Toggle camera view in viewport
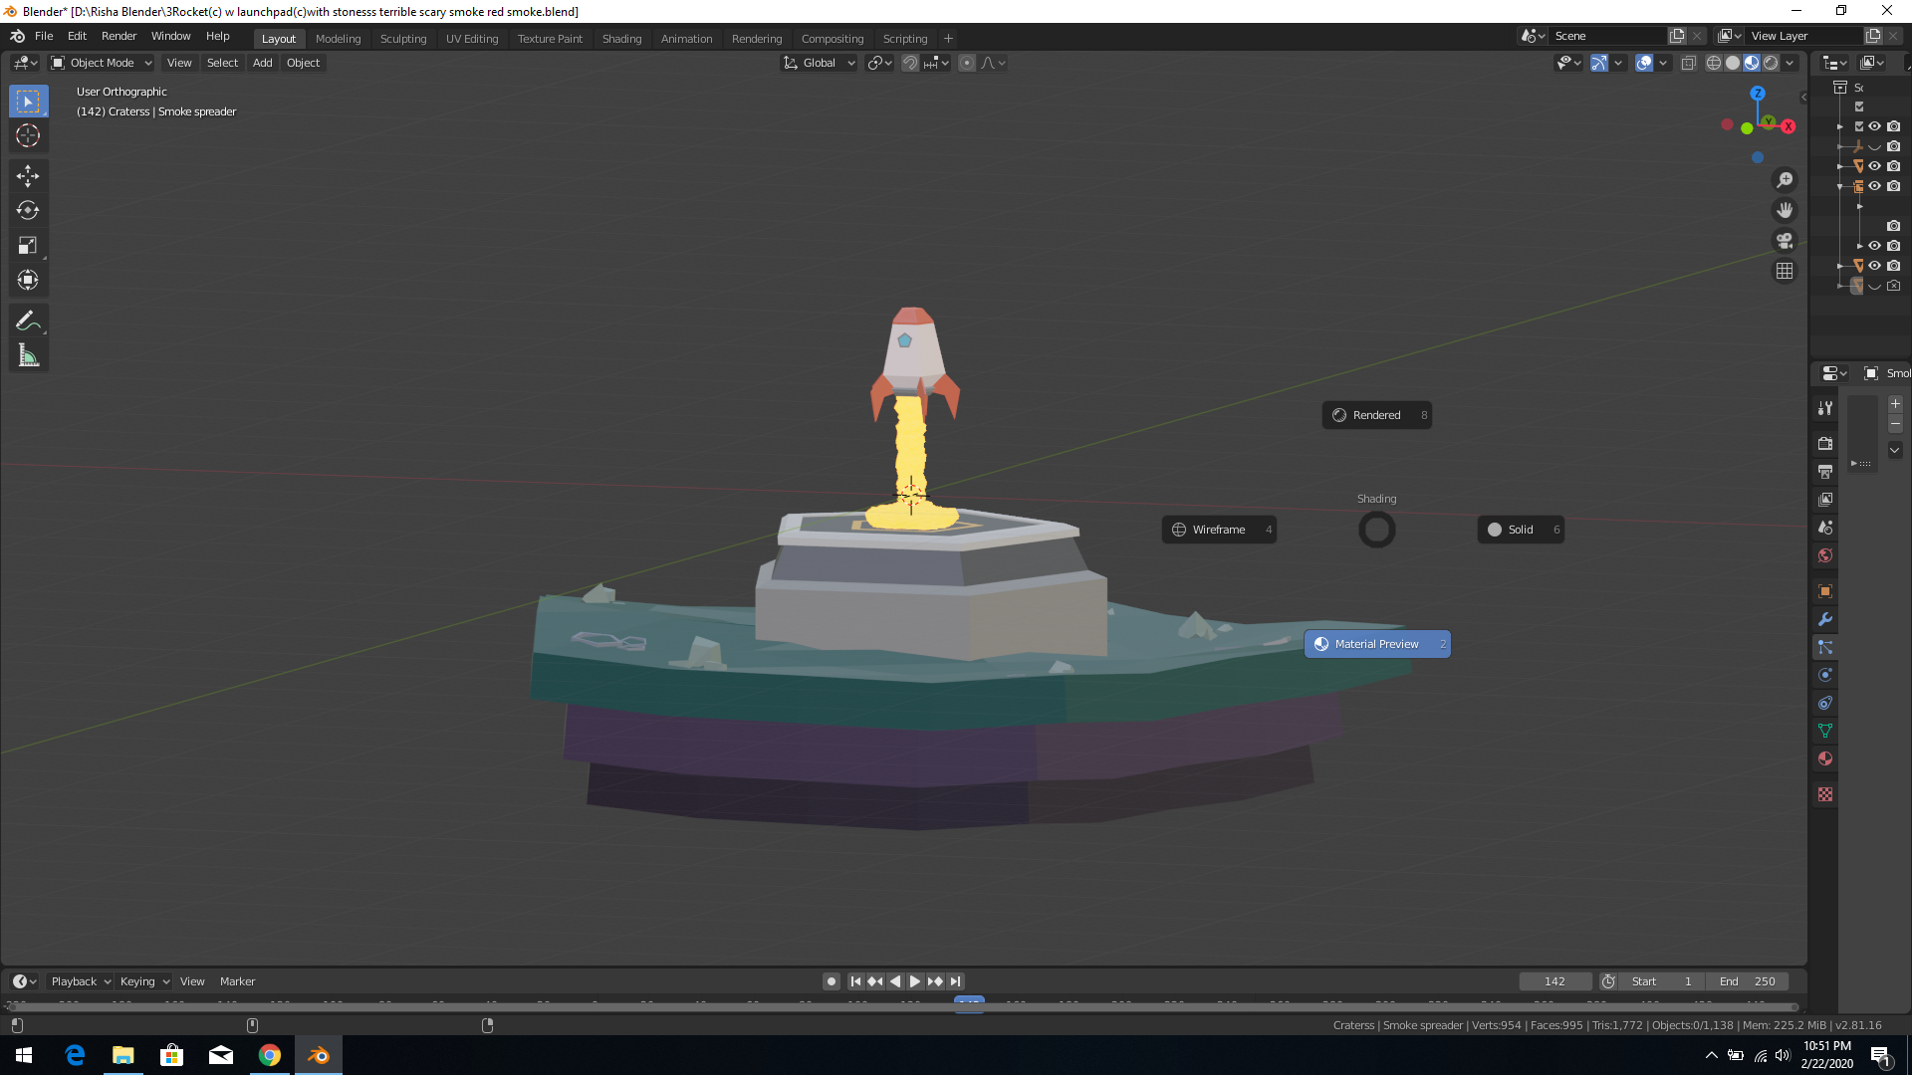The height and width of the screenshot is (1075, 1912). pyautogui.click(x=1785, y=241)
